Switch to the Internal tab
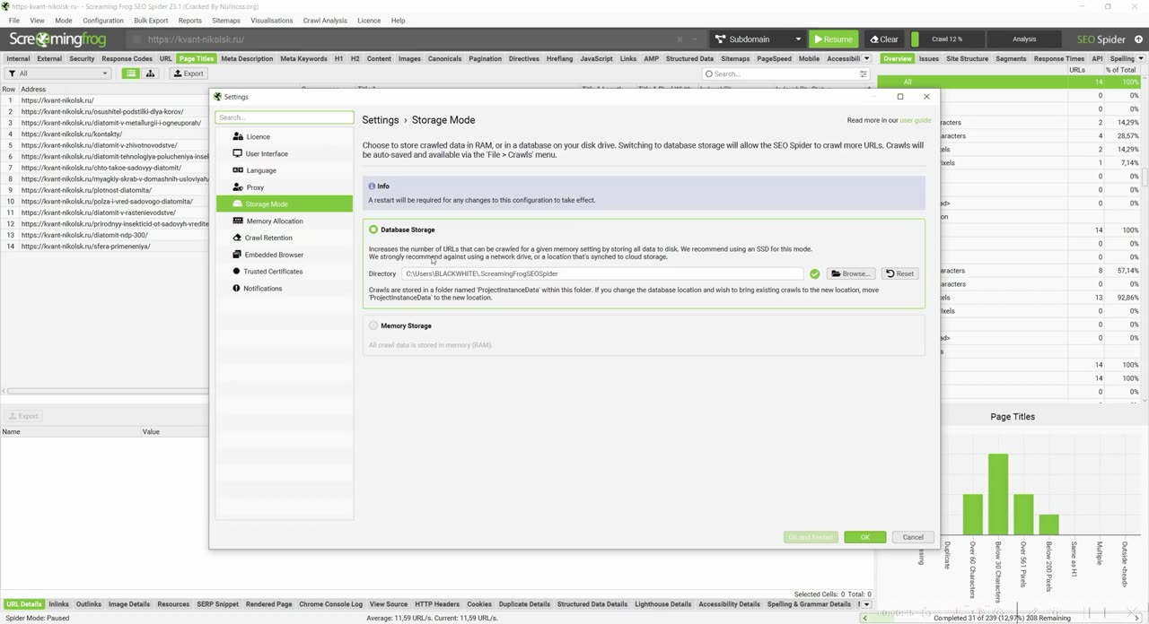The image size is (1149, 624). point(18,58)
